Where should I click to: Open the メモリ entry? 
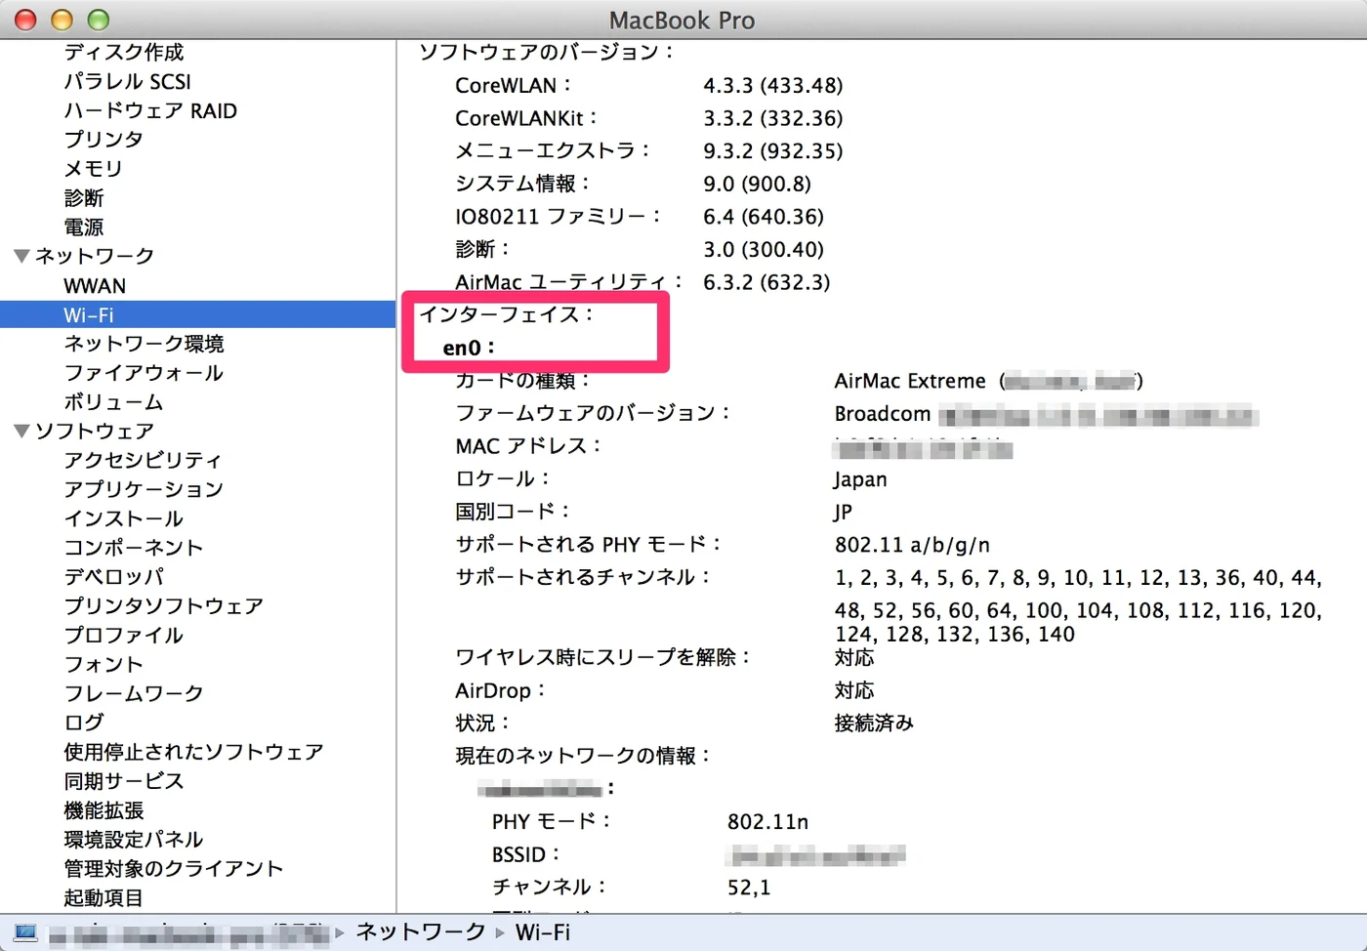click(94, 169)
